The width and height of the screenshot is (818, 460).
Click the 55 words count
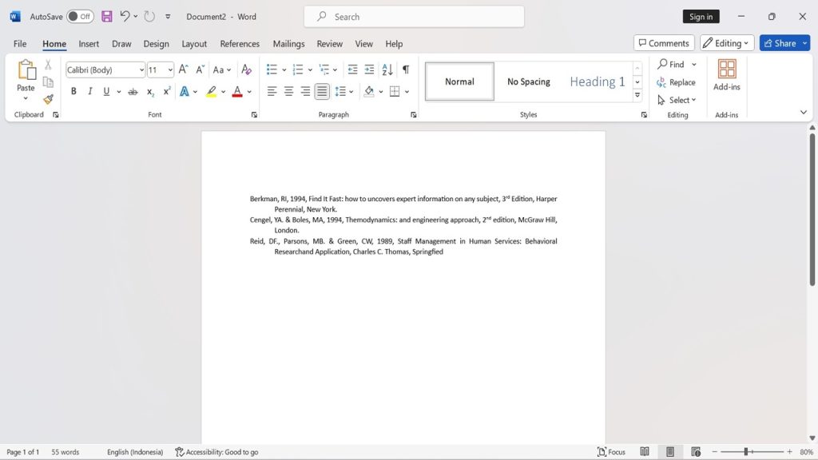[x=66, y=452]
